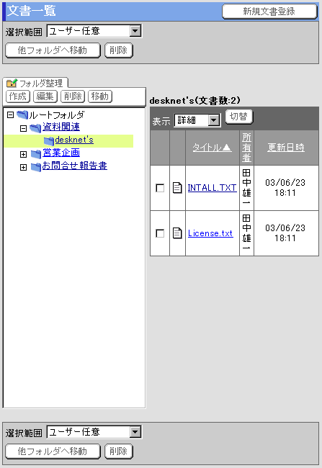Expand the お問合せ報告書 tree node
The width and height of the screenshot is (322, 468).
point(23,167)
